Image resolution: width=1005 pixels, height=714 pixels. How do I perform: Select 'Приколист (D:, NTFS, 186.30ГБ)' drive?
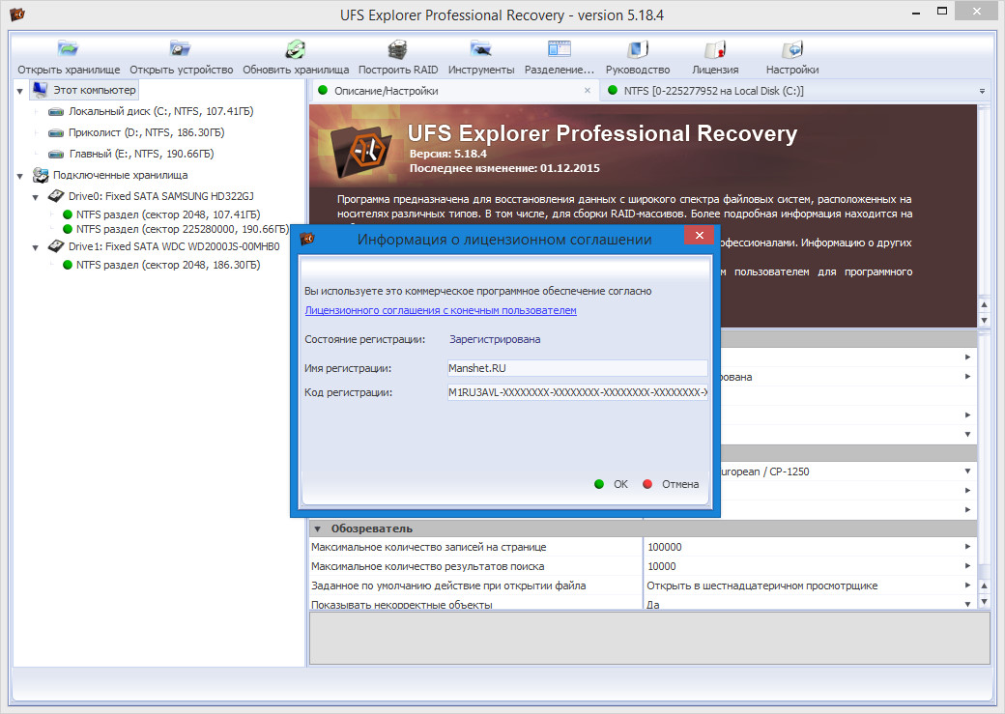click(146, 132)
